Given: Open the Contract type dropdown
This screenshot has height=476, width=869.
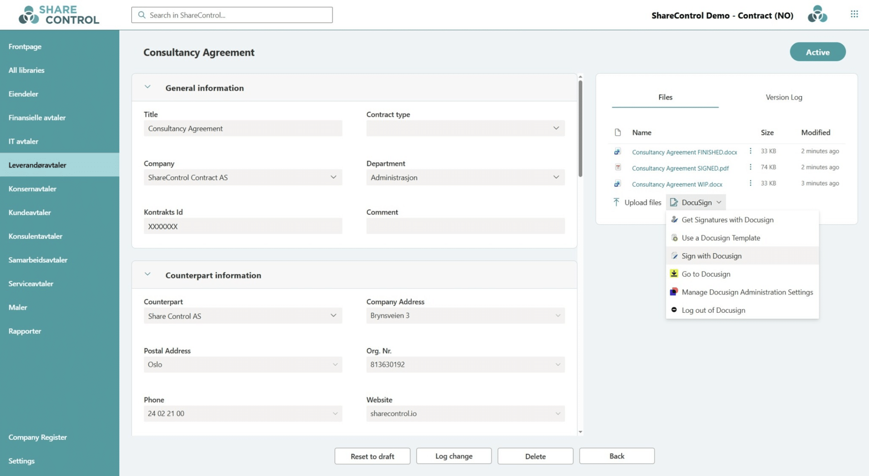Looking at the screenshot, I should tap(465, 128).
